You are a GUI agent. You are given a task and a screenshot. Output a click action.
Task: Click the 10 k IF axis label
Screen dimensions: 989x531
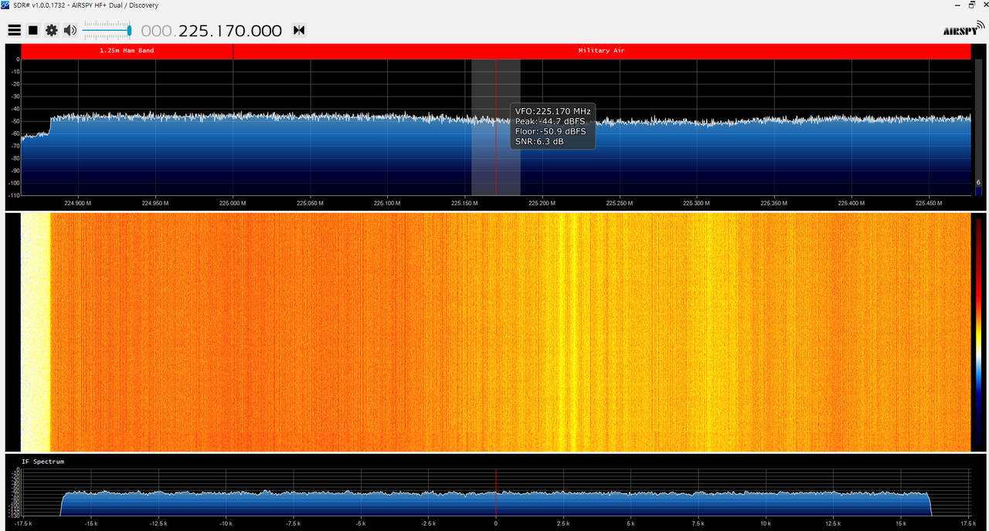click(x=766, y=523)
